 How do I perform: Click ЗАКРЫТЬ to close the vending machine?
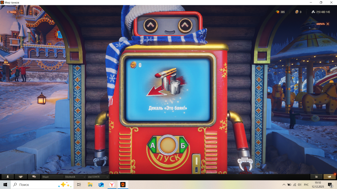(322, 24)
